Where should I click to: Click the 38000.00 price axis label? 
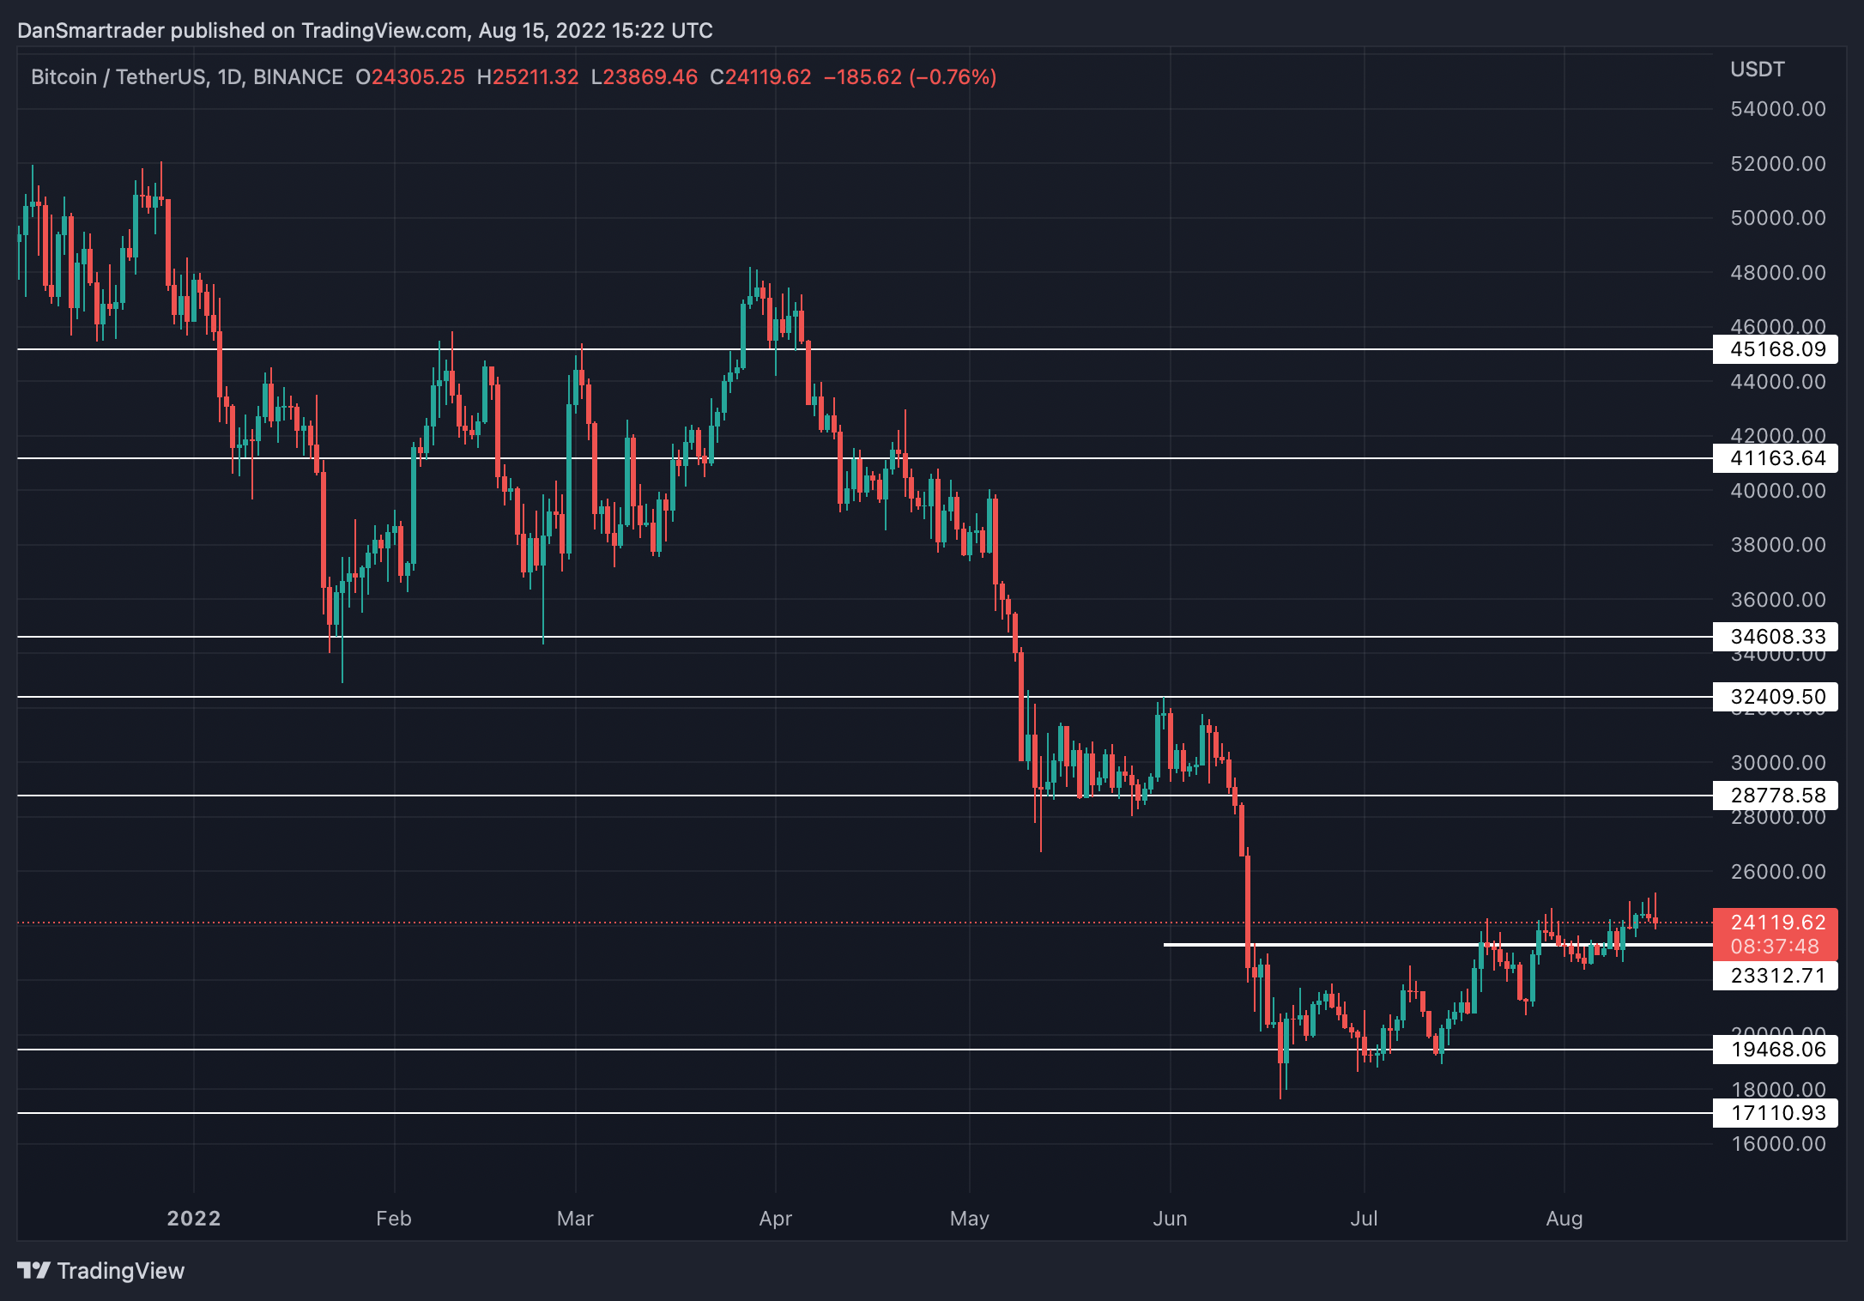(x=1778, y=545)
